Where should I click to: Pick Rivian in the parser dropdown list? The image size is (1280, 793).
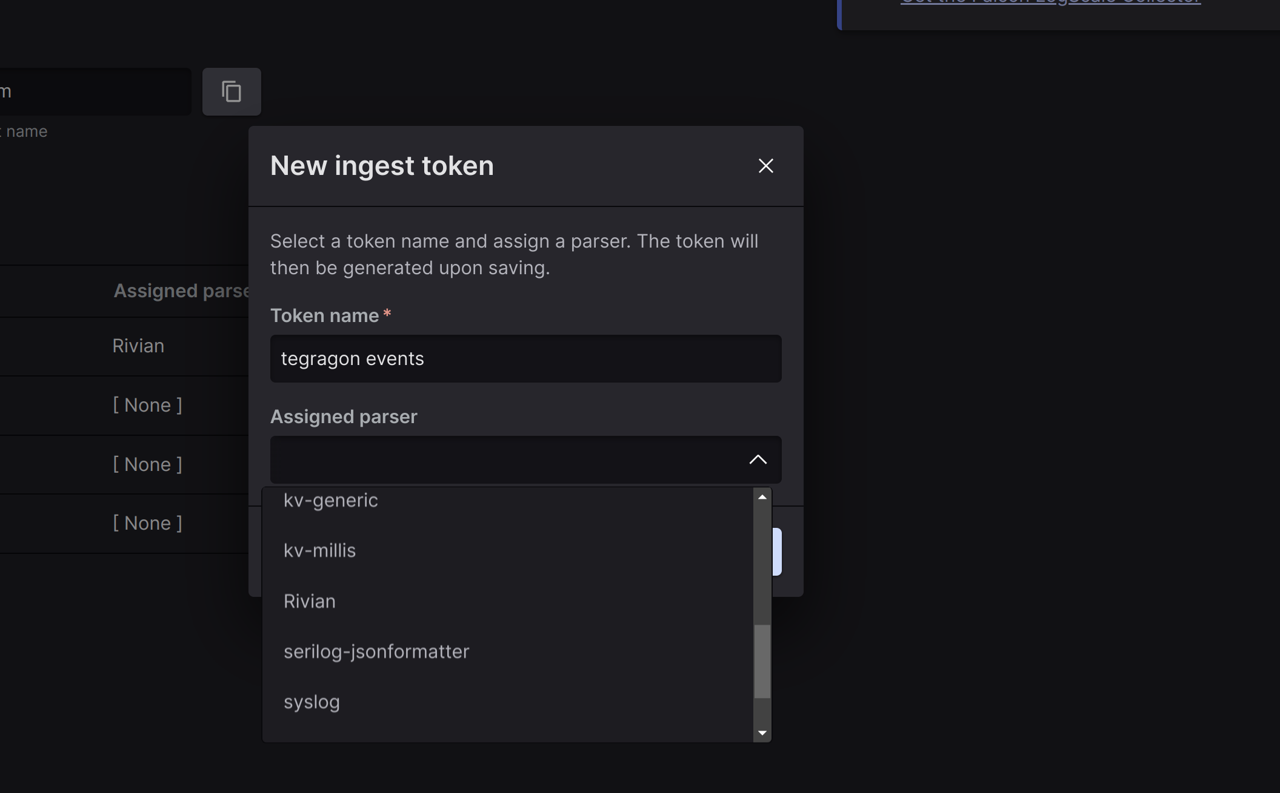[x=310, y=602]
